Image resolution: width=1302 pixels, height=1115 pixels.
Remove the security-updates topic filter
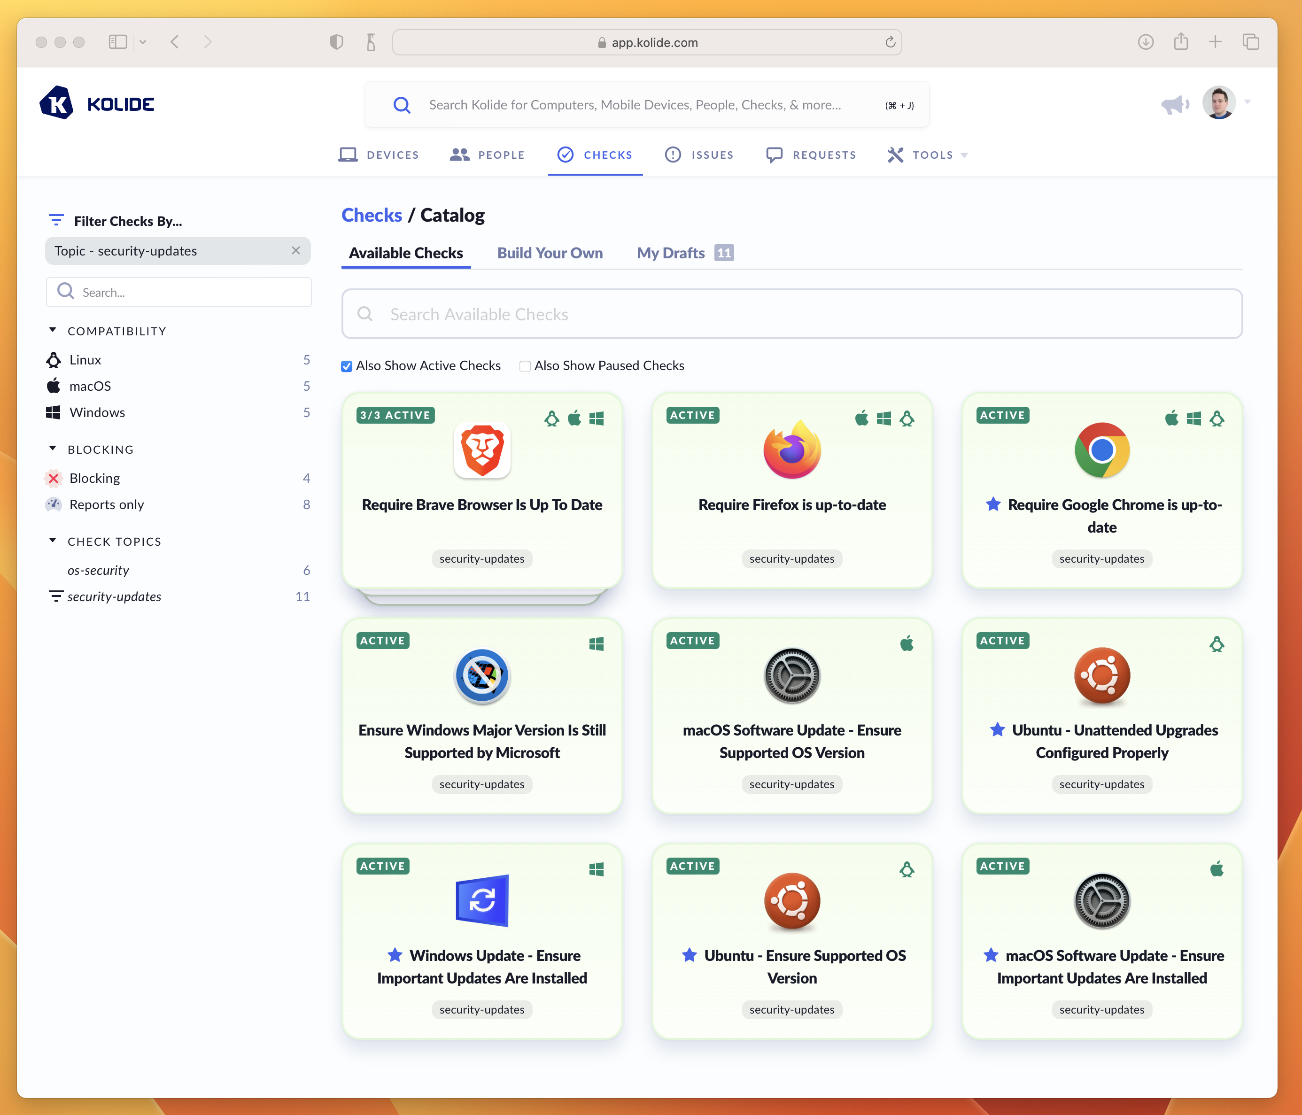296,251
